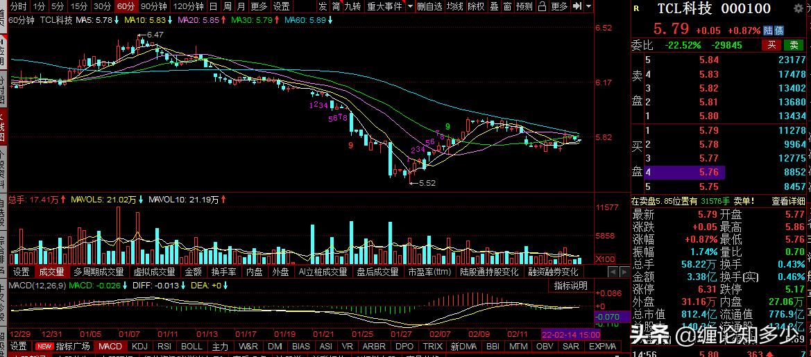Select the 30分 period tab
The height and width of the screenshot is (357, 811).
point(103,7)
